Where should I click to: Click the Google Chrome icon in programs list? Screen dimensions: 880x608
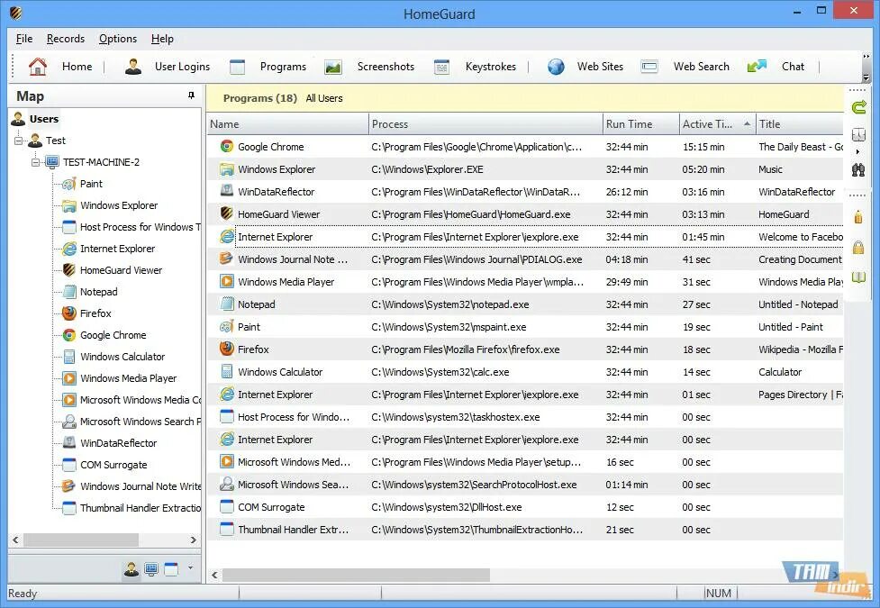point(227,147)
